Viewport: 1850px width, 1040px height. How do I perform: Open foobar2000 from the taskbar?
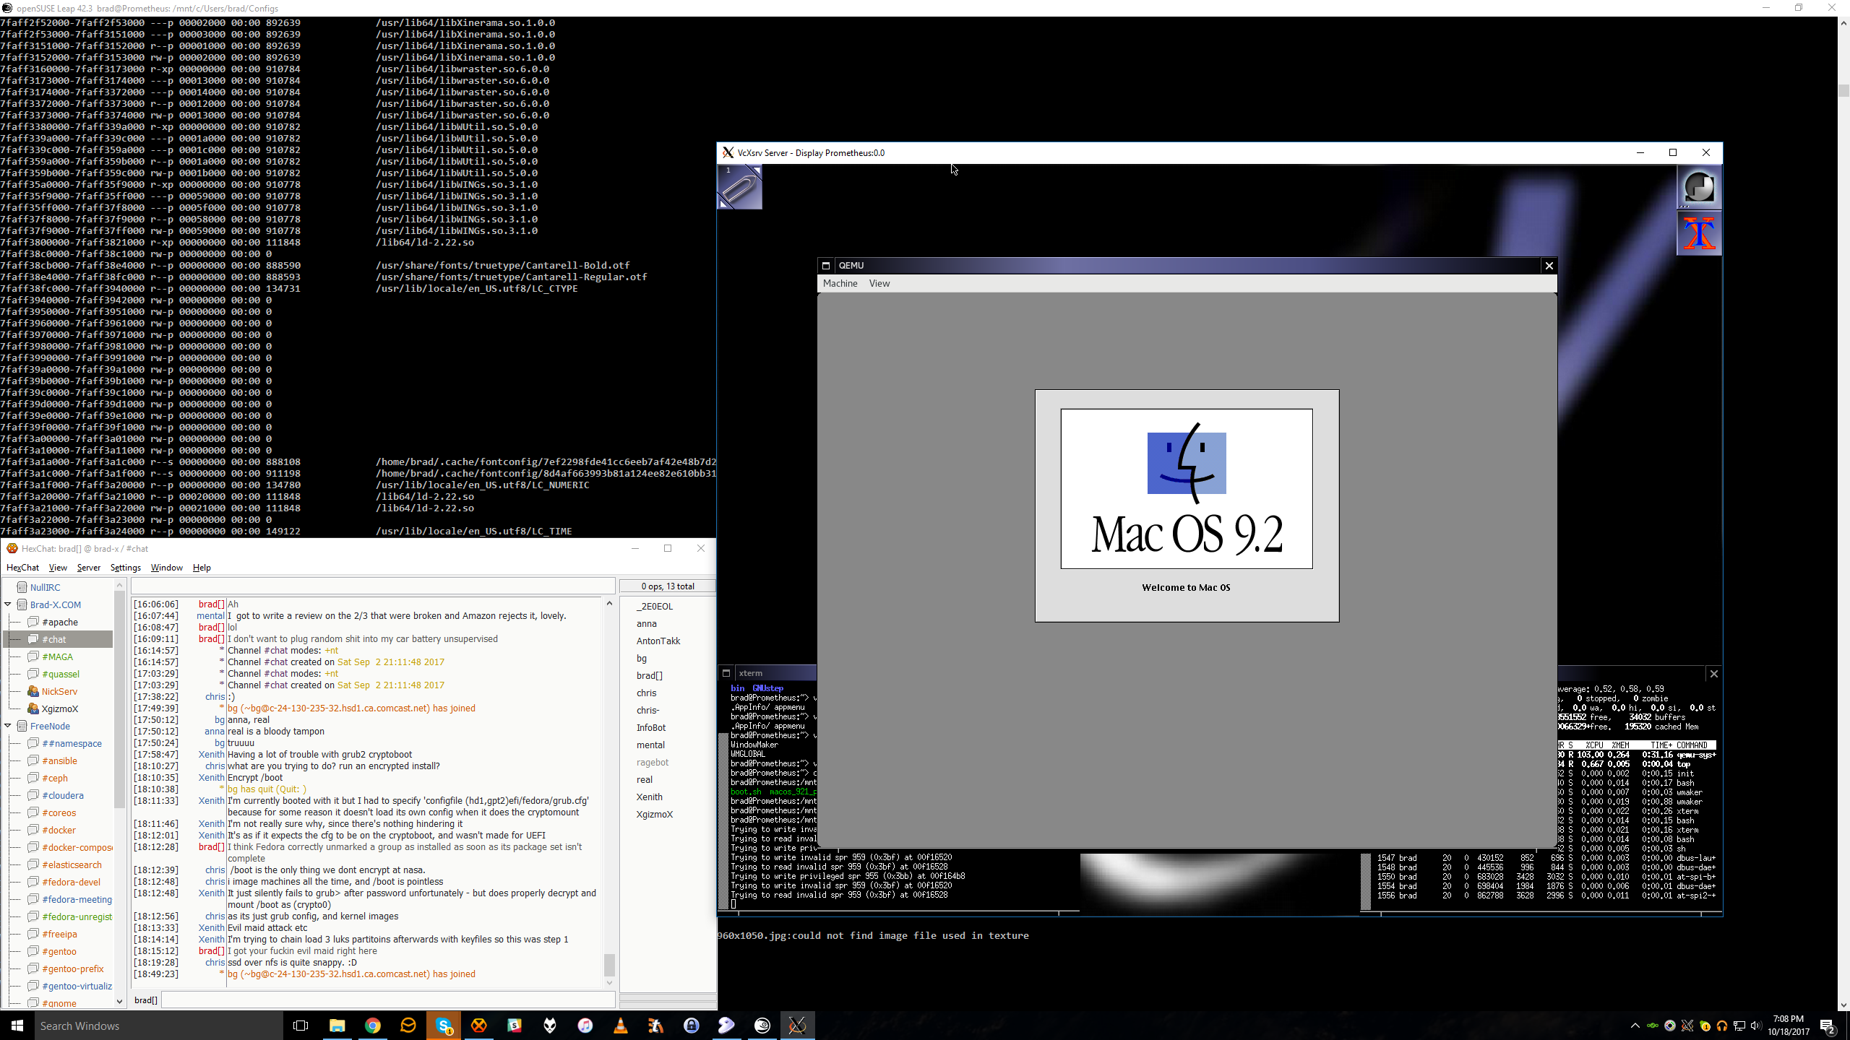(x=550, y=1026)
